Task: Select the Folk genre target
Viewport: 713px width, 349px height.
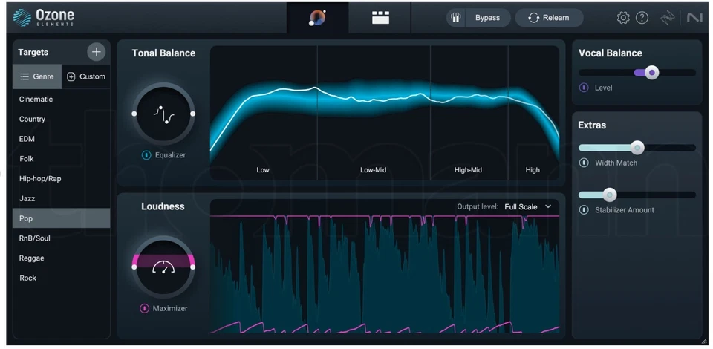Action: (x=62, y=159)
